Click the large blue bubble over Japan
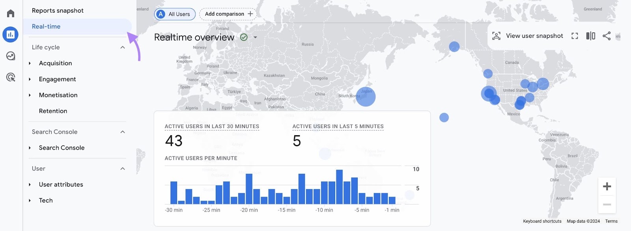 [x=366, y=97]
